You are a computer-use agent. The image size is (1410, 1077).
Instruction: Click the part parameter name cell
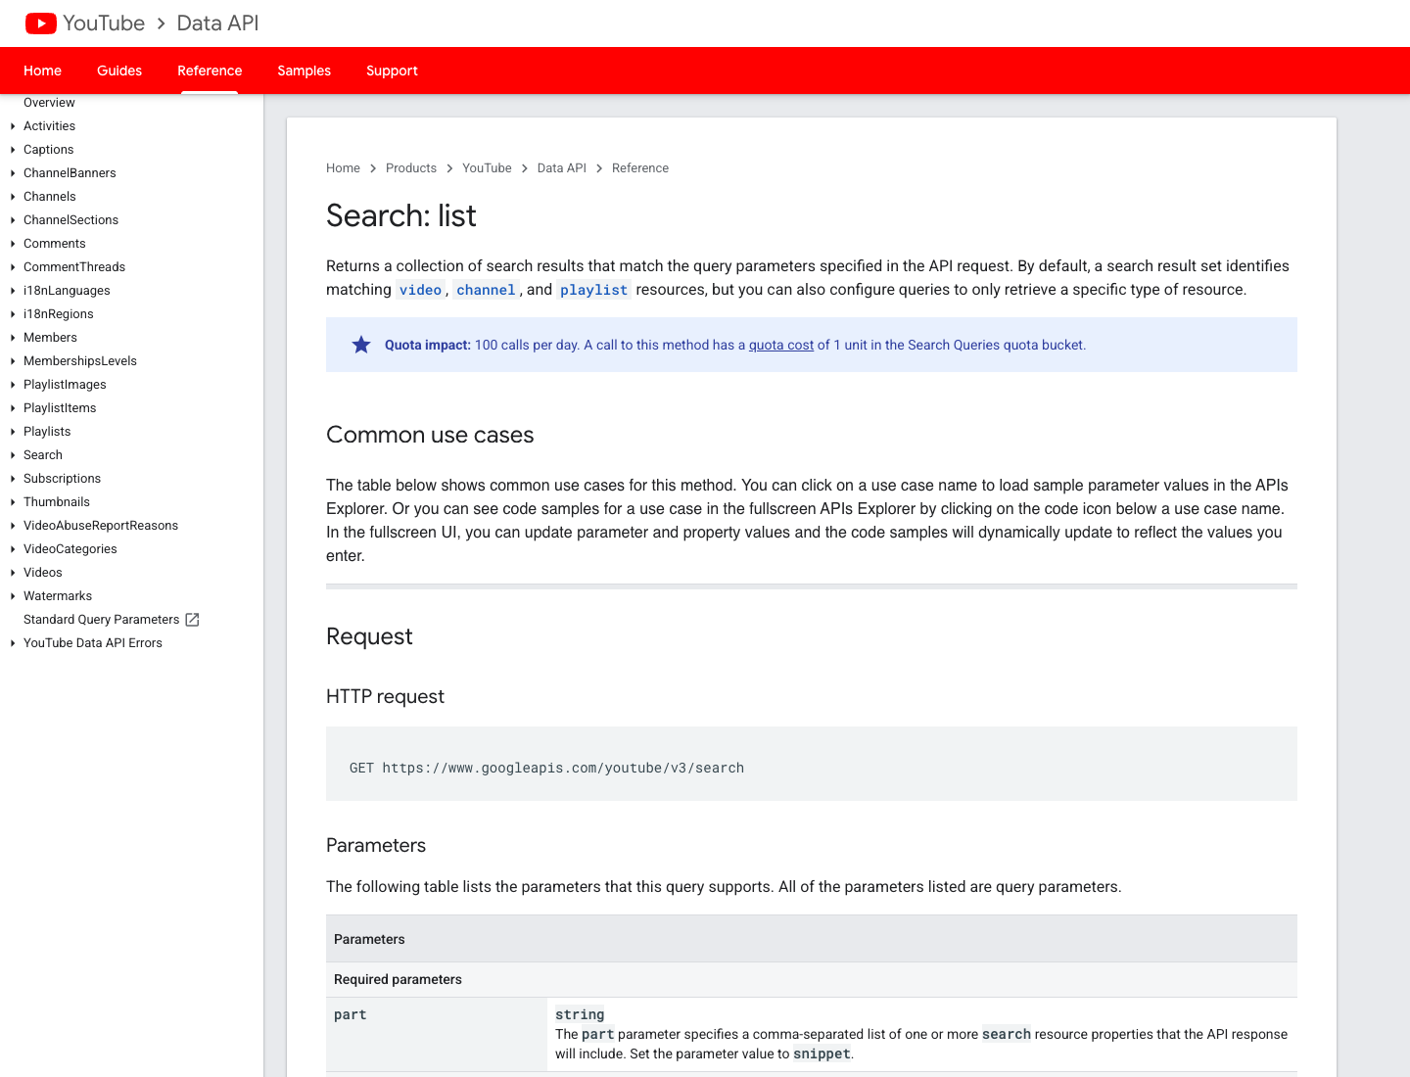[x=437, y=1034]
